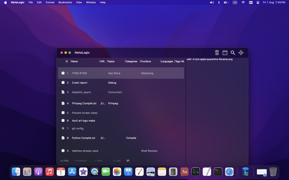Open search with the magnifier icon

point(233,53)
